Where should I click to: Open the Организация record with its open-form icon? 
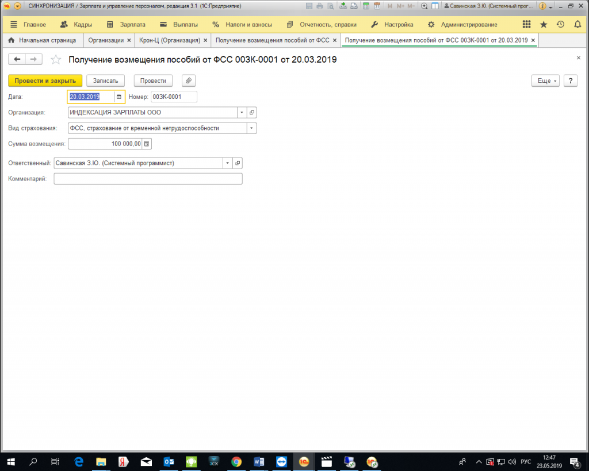click(252, 113)
